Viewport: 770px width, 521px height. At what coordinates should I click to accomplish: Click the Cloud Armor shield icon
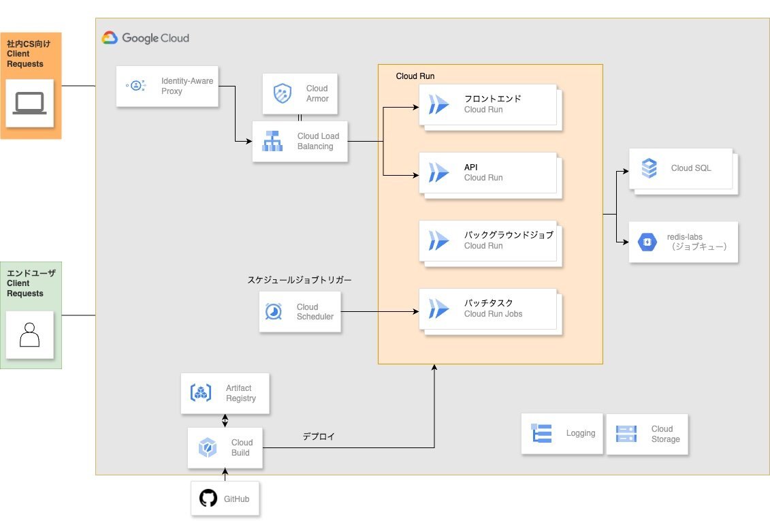coord(283,93)
